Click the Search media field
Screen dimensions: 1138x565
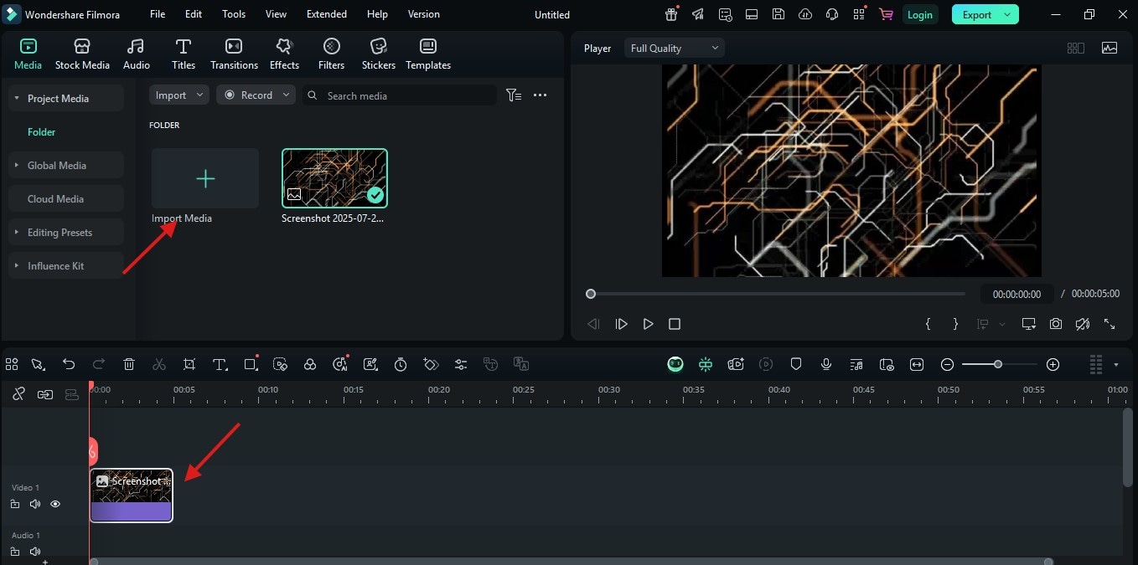(x=400, y=95)
